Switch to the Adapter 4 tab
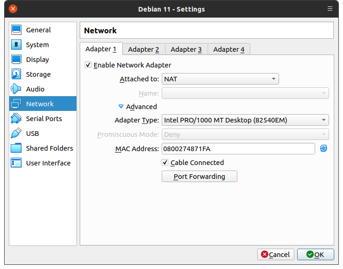The image size is (343, 269). click(x=229, y=49)
